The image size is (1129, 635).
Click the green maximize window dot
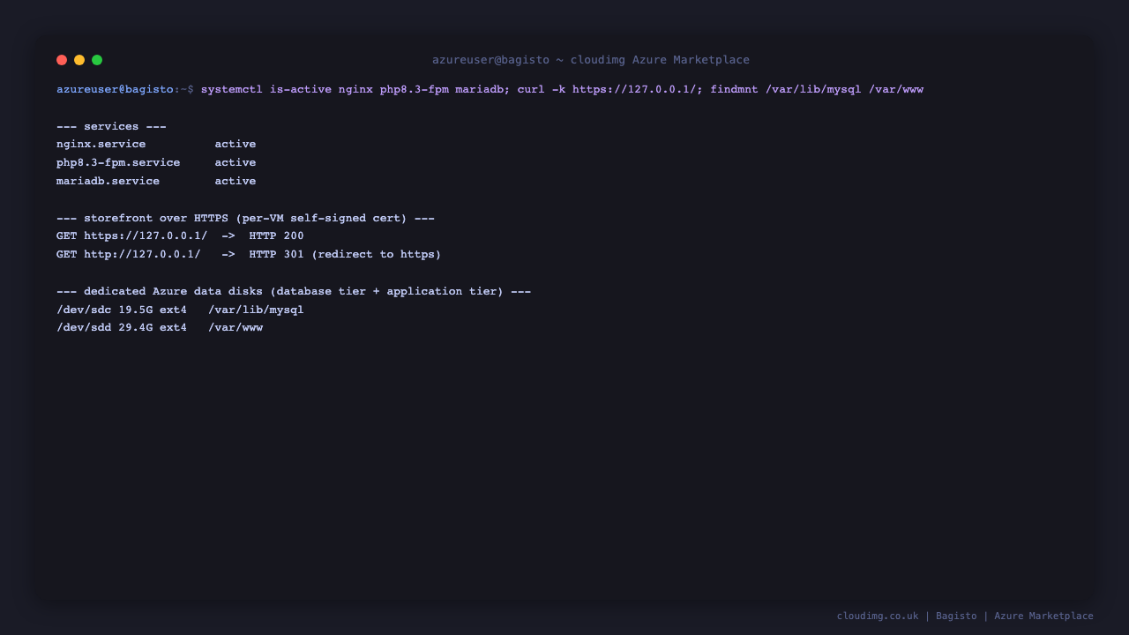pos(97,60)
